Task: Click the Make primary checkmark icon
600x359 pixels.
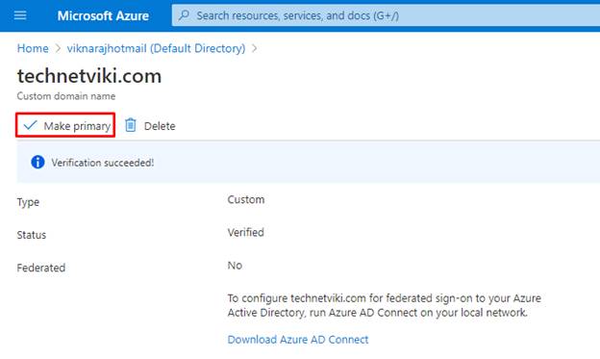Action: [30, 125]
